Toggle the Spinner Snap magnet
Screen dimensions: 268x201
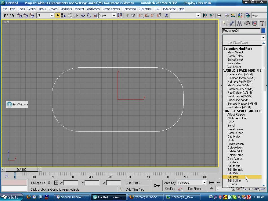[159, 16]
